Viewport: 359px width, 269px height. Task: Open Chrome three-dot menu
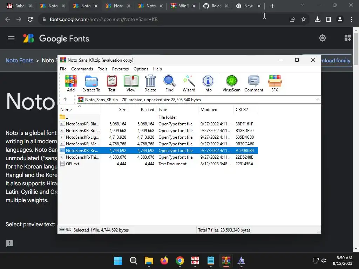(x=351, y=20)
